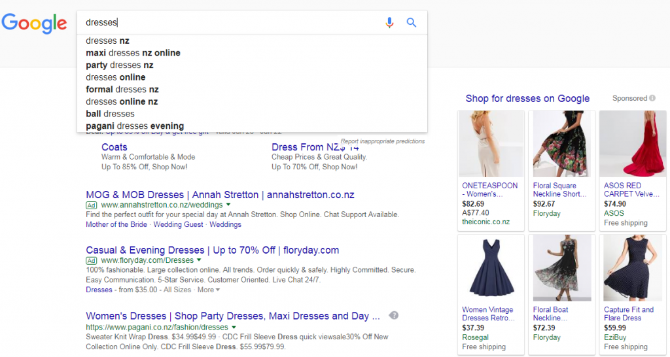Click the Google logo

pos(34,24)
